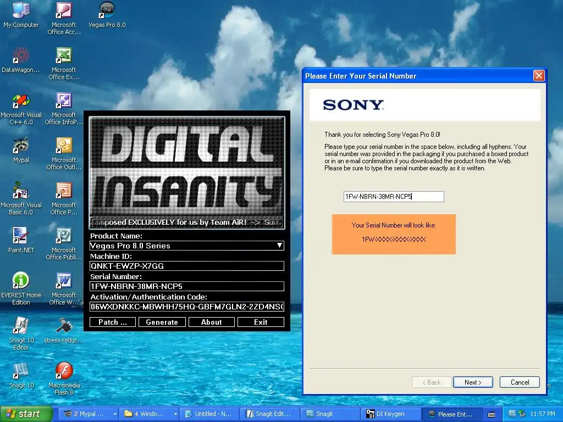The image size is (563, 422).
Task: Select the Microsoft Office Access shortcut
Action: (64, 18)
